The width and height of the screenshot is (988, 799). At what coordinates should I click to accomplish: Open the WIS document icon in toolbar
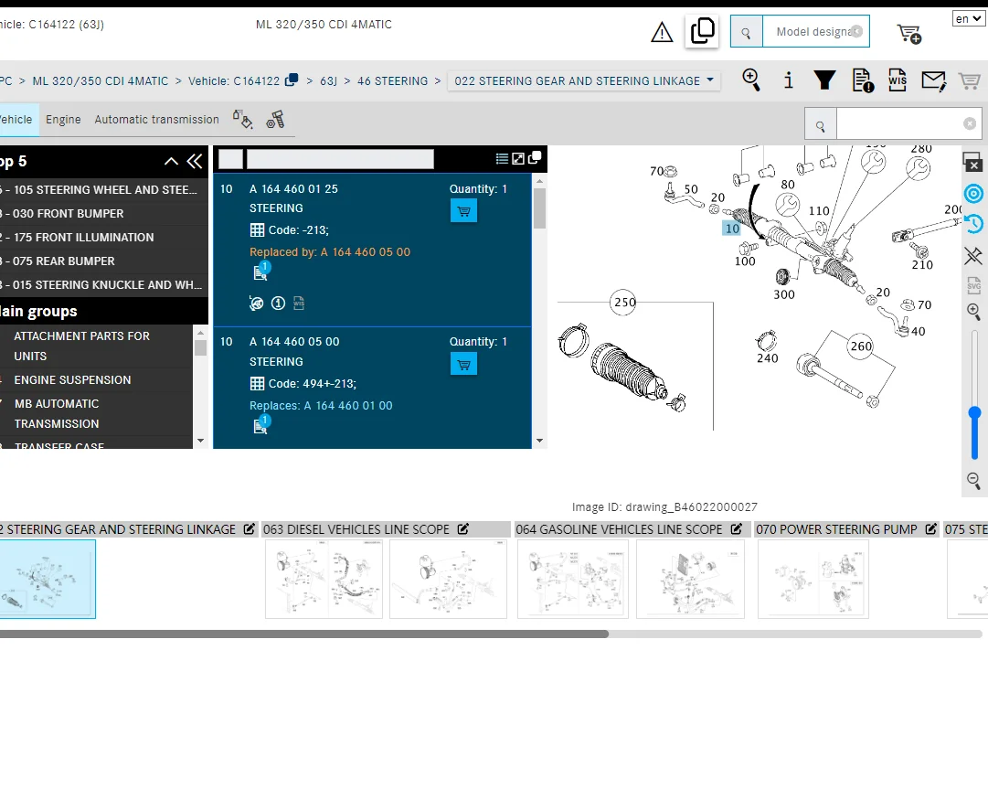pyautogui.click(x=898, y=80)
